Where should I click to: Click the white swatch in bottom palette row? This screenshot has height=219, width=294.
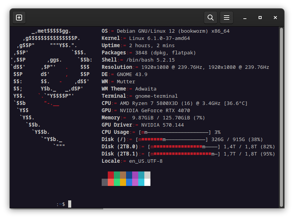coord(147,182)
